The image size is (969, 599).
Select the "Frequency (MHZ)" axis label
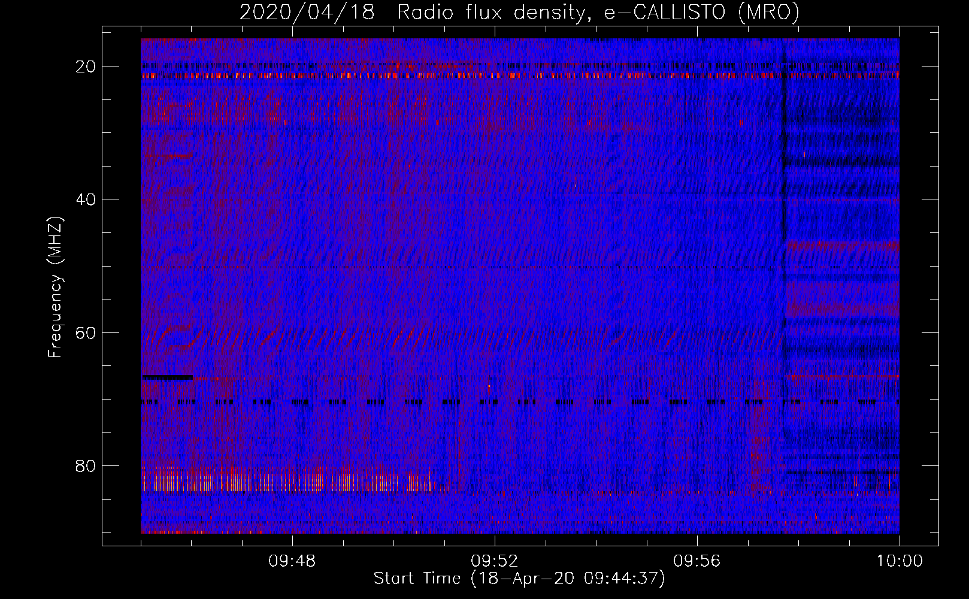click(55, 288)
